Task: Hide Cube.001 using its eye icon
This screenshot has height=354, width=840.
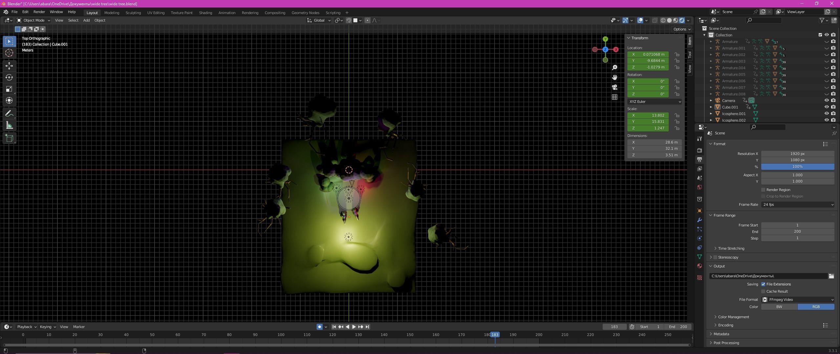Action: 827,107
